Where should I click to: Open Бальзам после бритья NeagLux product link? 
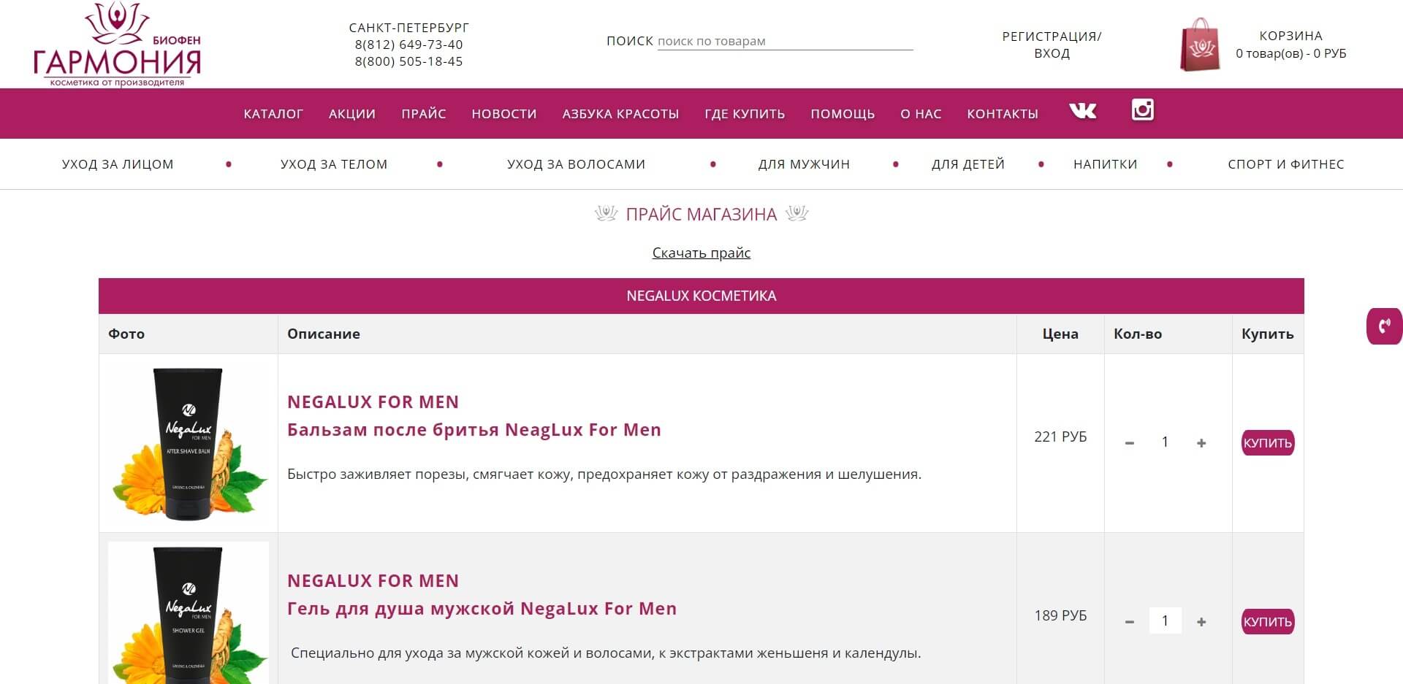click(474, 430)
